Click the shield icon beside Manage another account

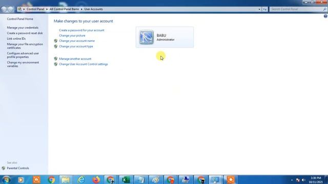(x=56, y=59)
